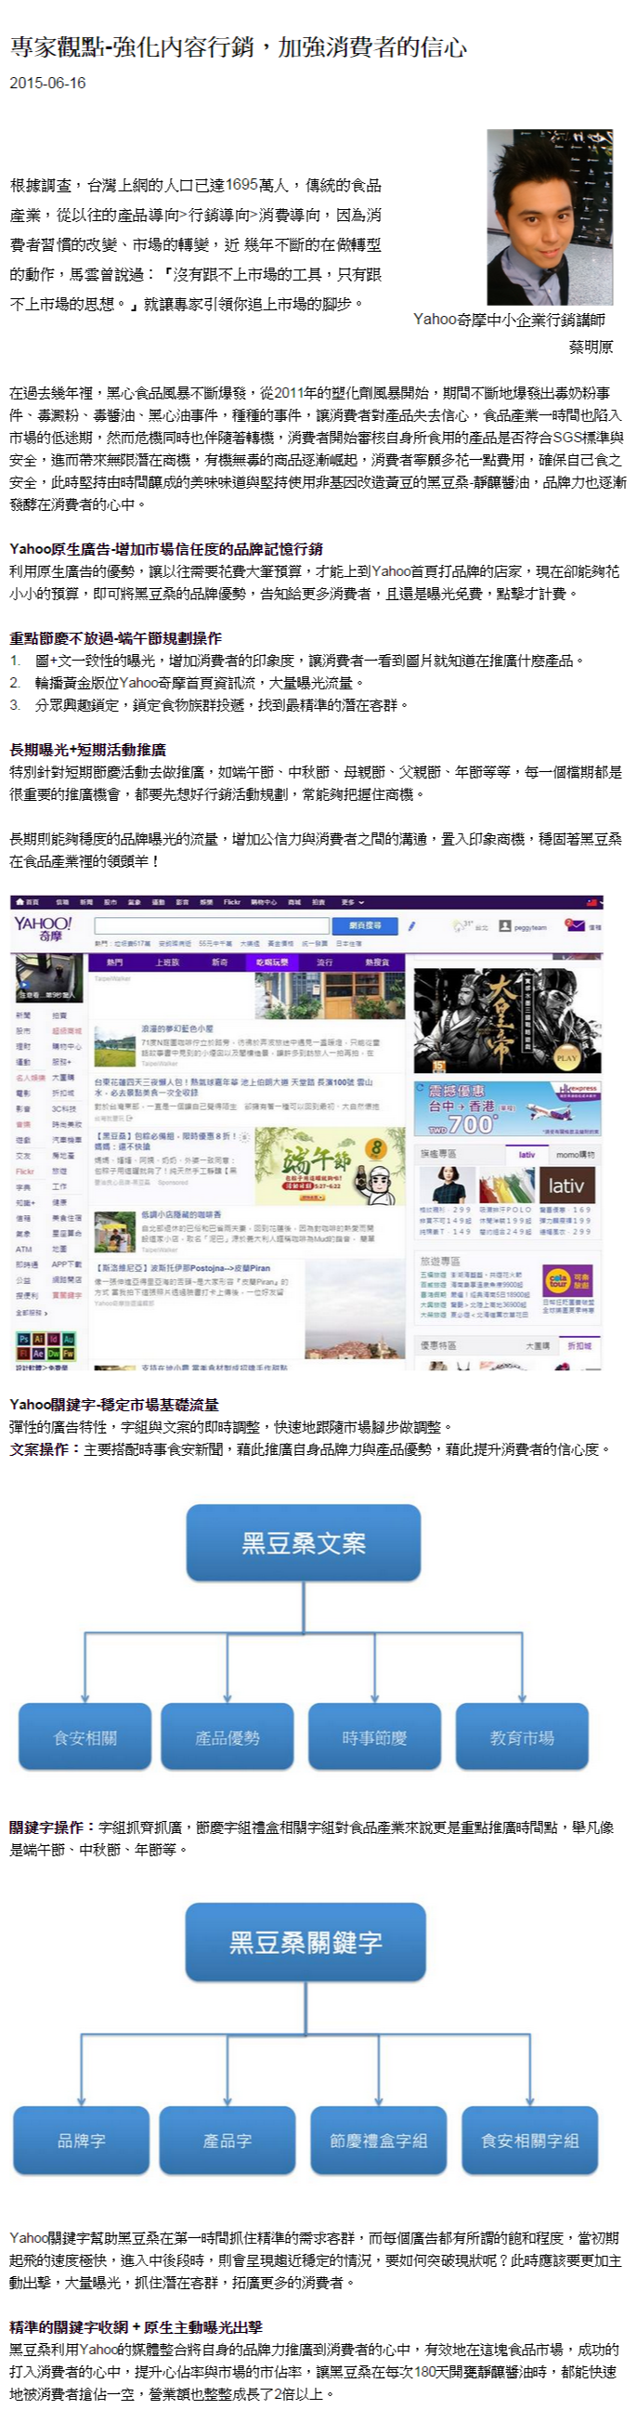Screen dimensions: 637x2436
Task: Click the Yahoo奇摩 logo in the screenshot
Action: pos(42,928)
